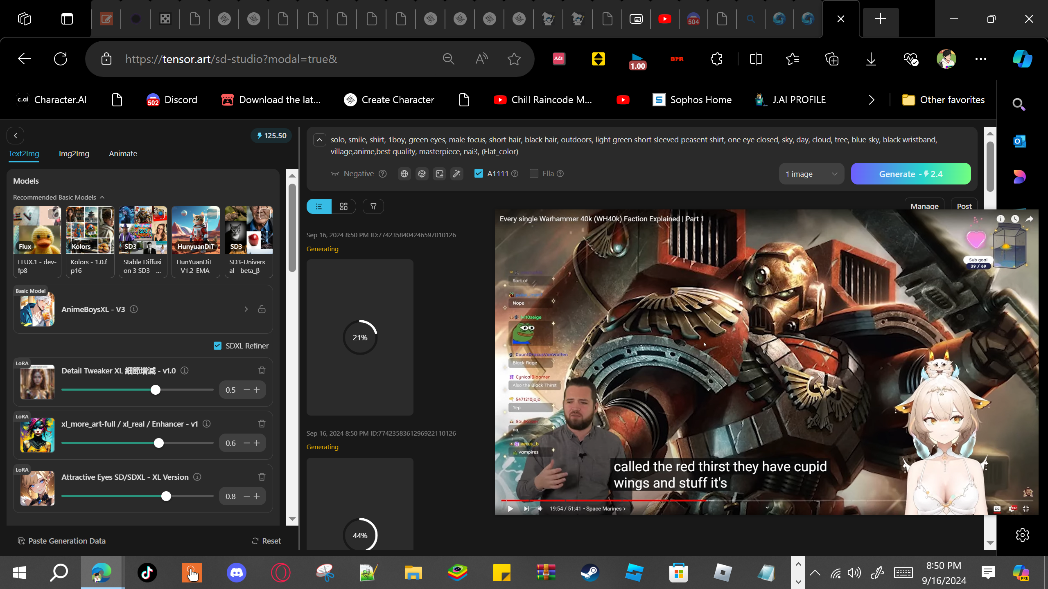Show the Ella help tooltip
Screen dimensions: 1048x589
point(560,174)
